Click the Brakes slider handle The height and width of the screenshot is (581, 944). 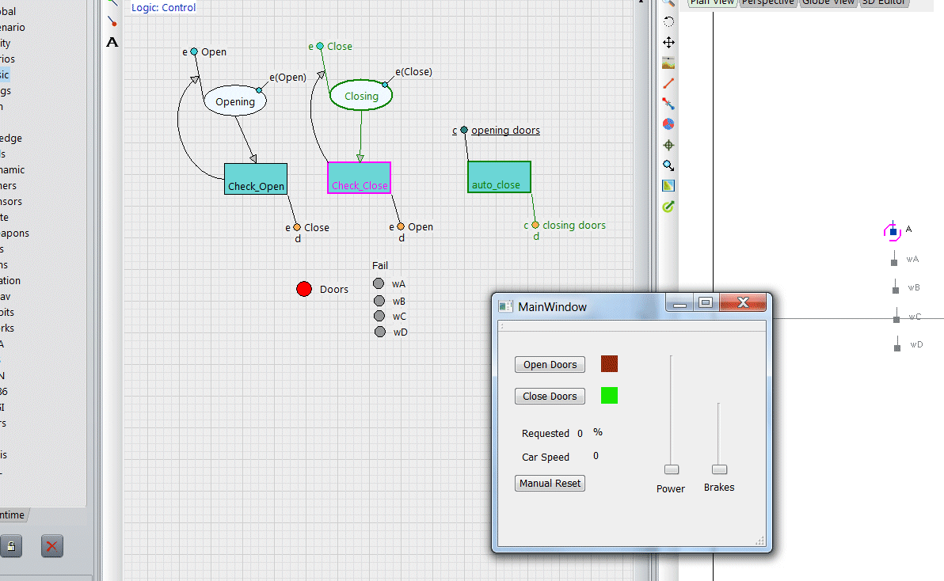[719, 469]
